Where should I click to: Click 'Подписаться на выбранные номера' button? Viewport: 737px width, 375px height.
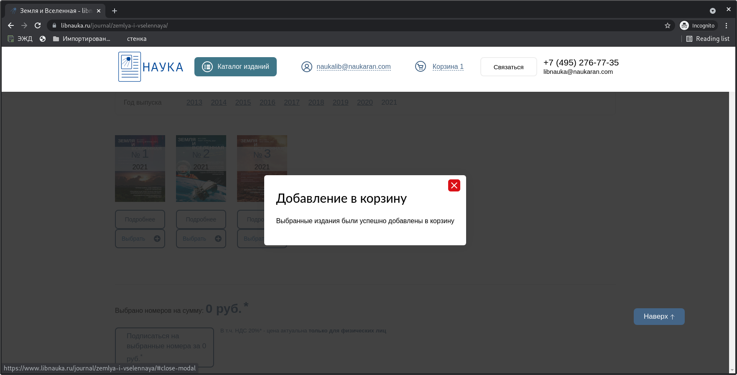click(164, 347)
